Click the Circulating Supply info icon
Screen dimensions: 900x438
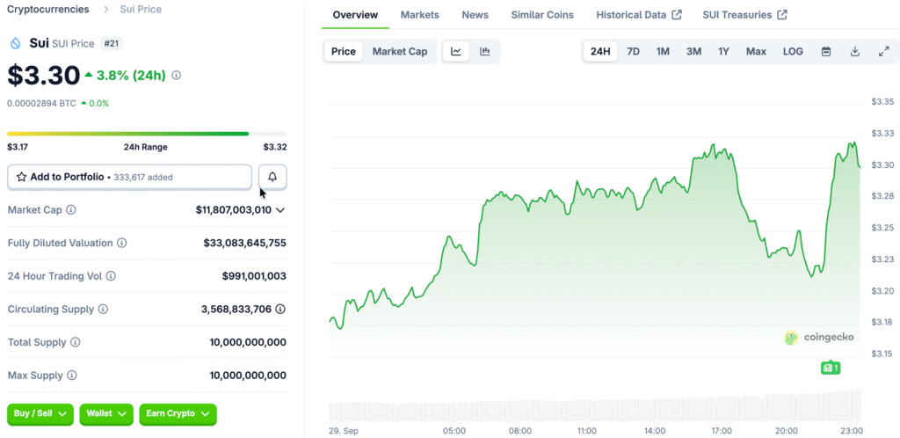103,310
